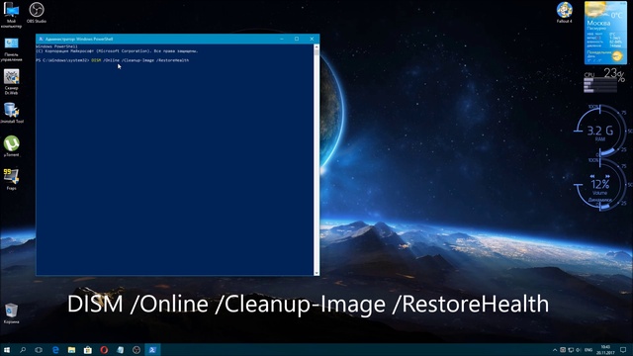Select OBS Studio desktop shortcut

[x=37, y=13]
